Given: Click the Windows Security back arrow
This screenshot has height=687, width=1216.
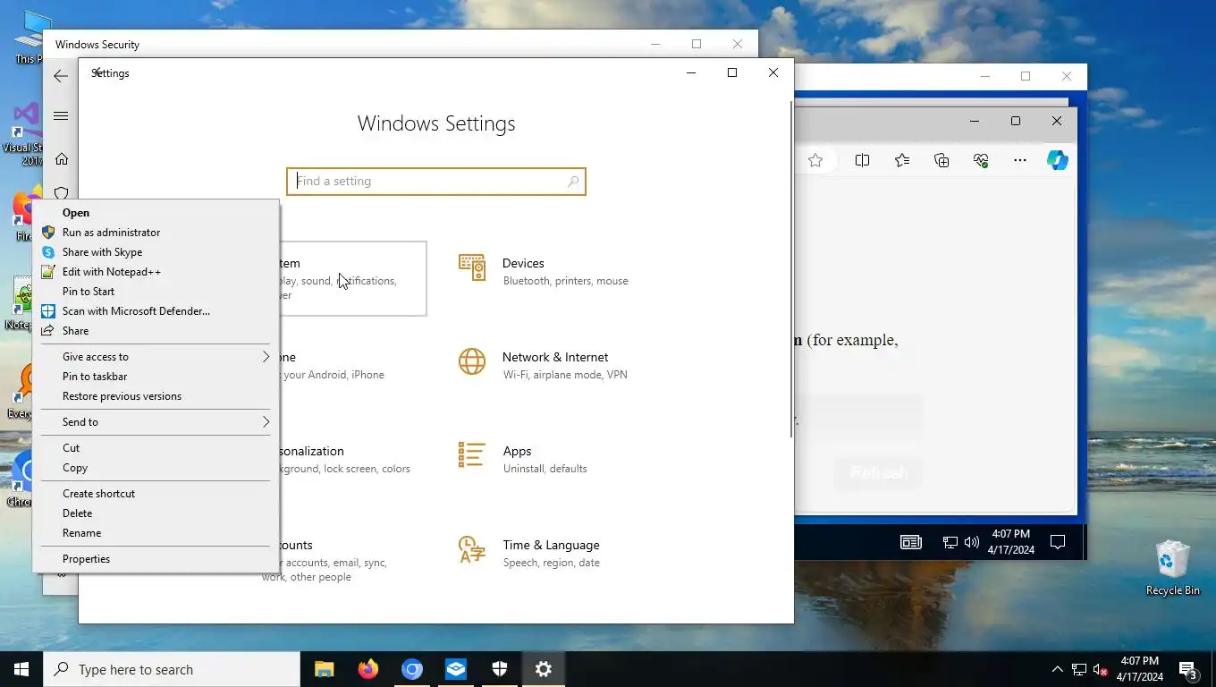Looking at the screenshot, I should click(61, 76).
